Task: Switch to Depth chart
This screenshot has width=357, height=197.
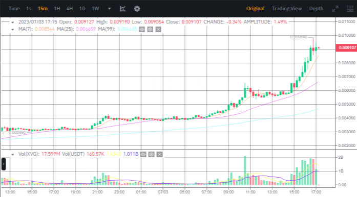Action: click(316, 9)
